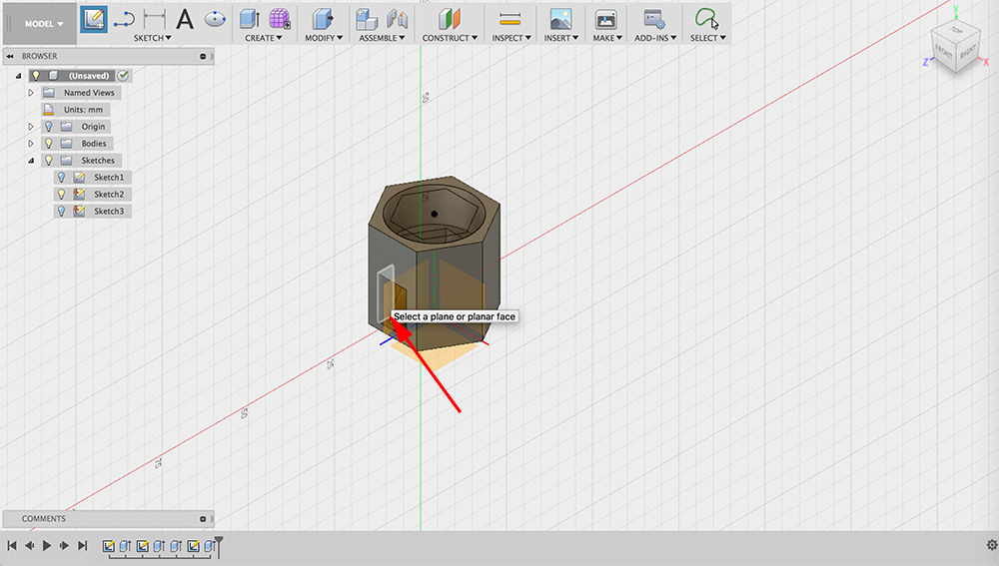The height and width of the screenshot is (566, 999).
Task: Toggle Bodies folder visibility lightbulb
Action: click(48, 144)
